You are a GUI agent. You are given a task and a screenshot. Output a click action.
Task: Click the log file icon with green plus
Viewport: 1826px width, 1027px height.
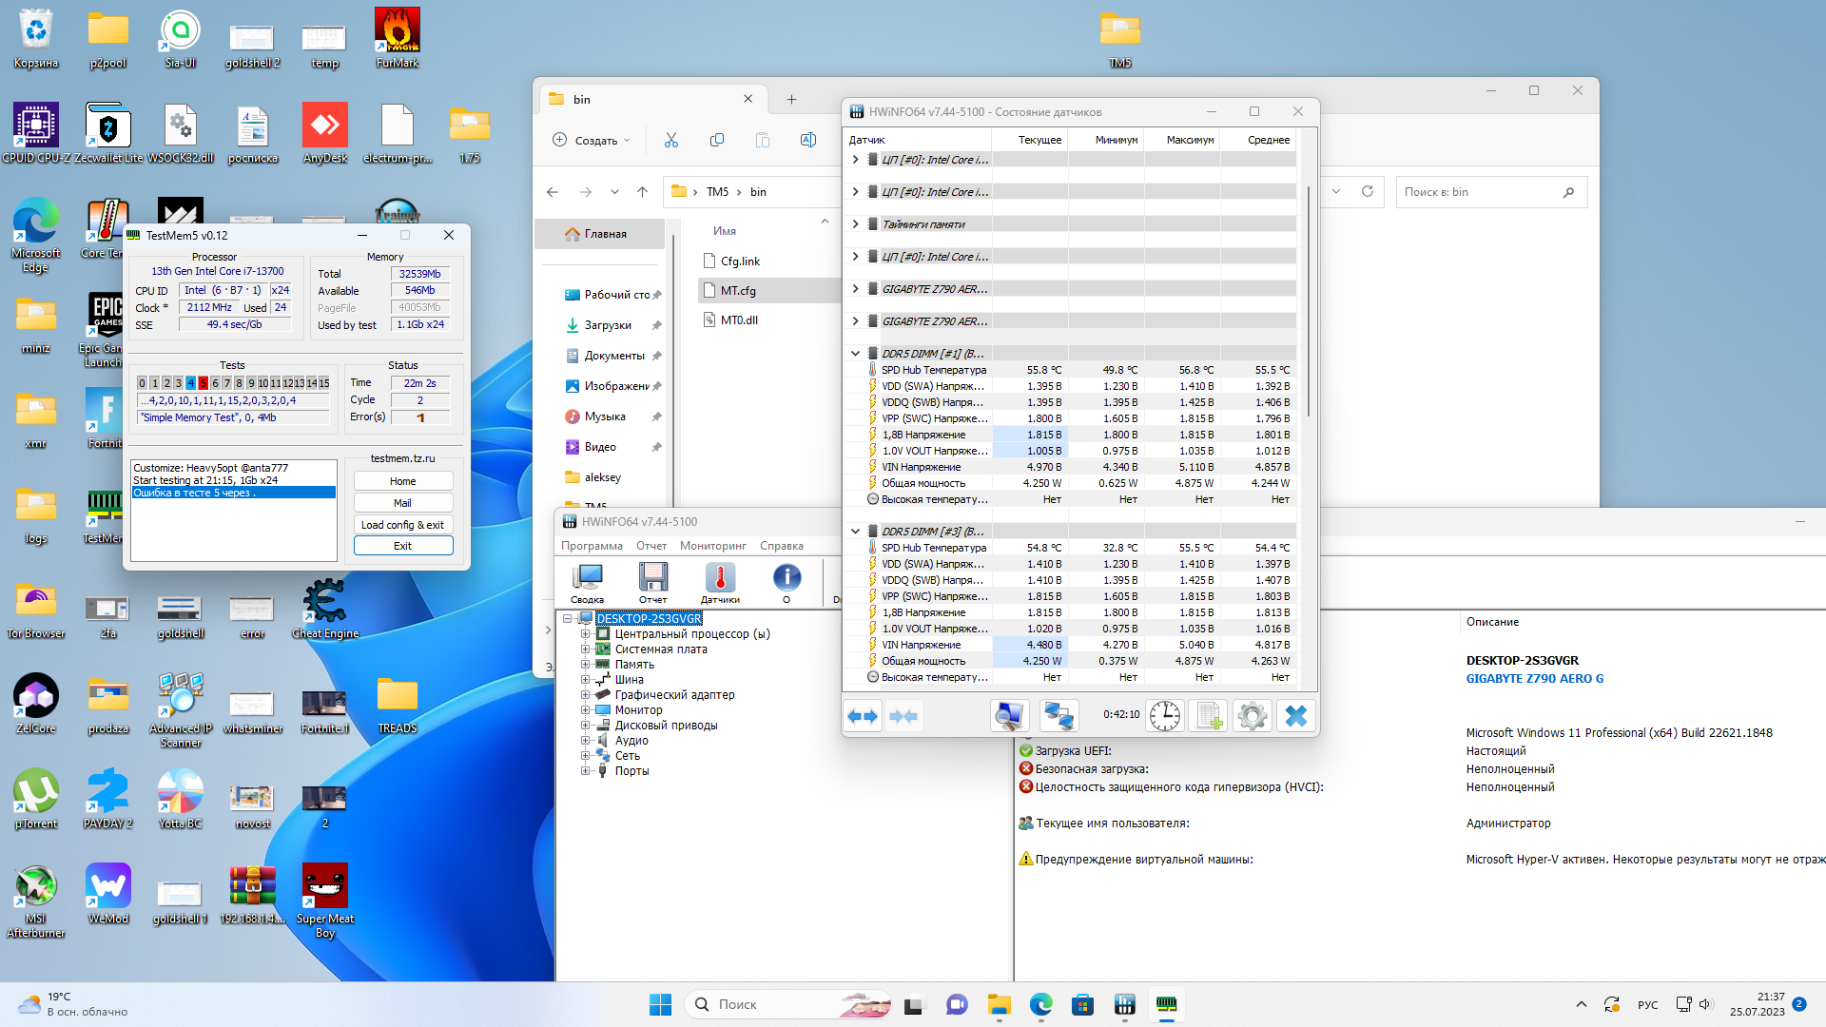1209,716
